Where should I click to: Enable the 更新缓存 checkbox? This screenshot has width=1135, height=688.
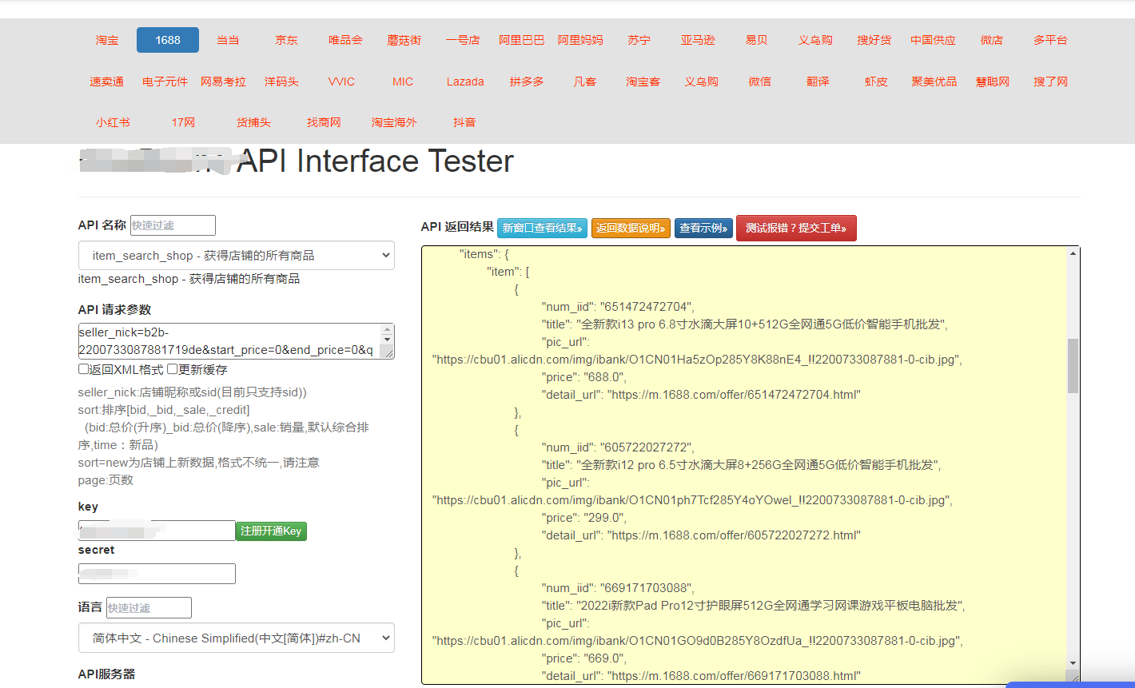point(172,369)
